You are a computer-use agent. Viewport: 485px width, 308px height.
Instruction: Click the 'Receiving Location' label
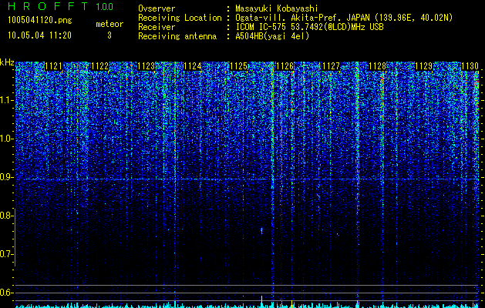coord(180,18)
